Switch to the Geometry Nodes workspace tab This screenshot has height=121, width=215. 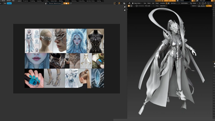tap(90, 1)
